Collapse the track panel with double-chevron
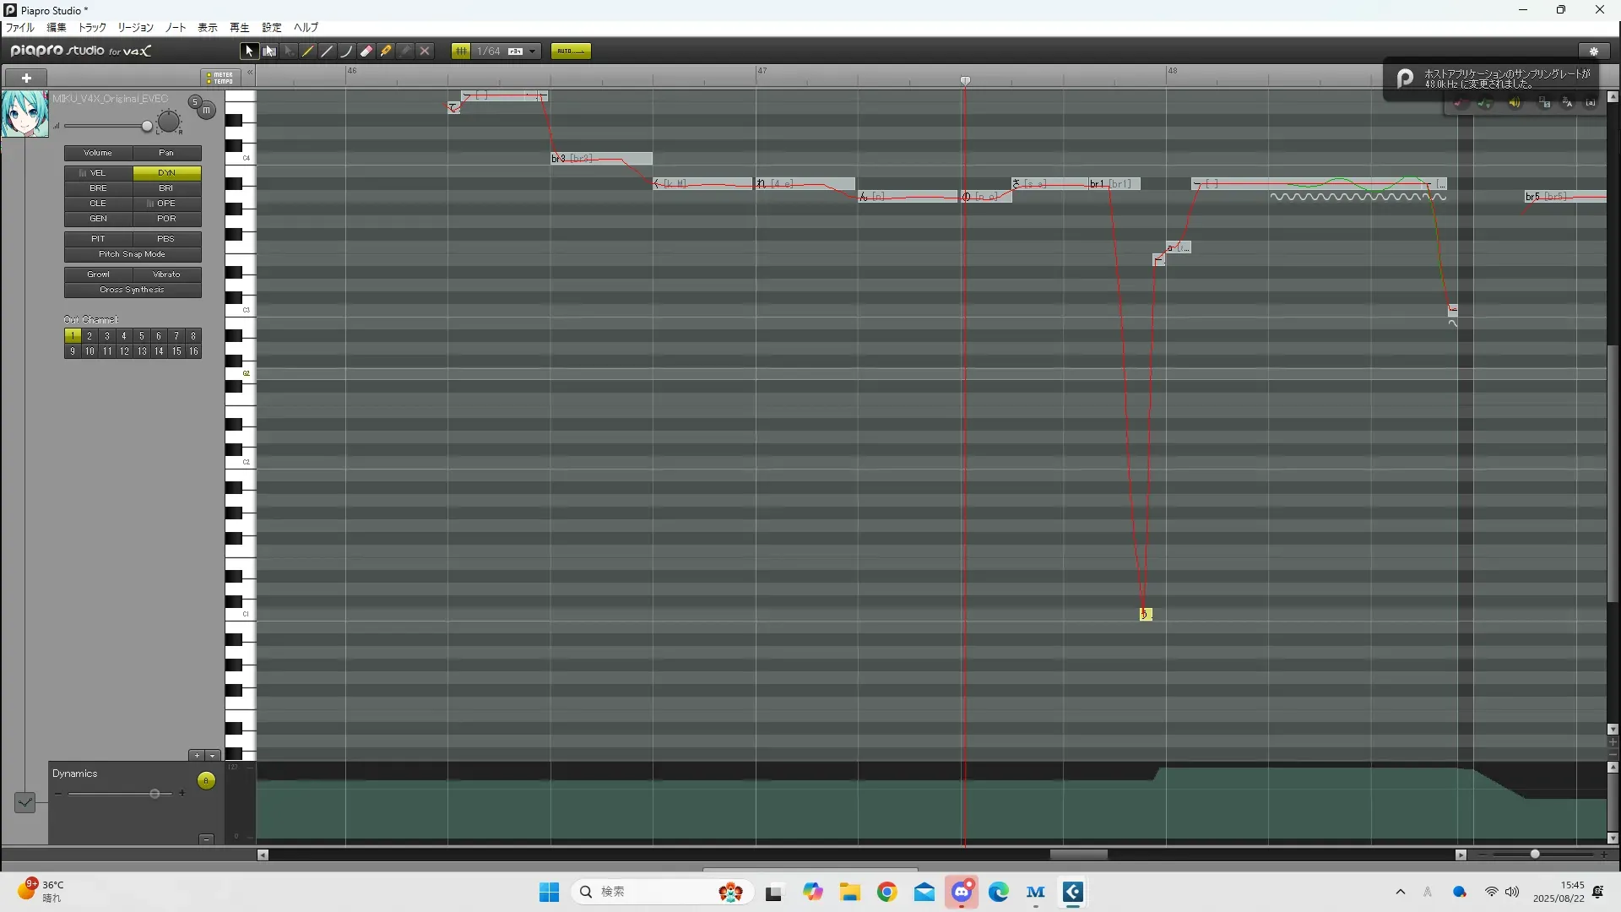 point(250,73)
